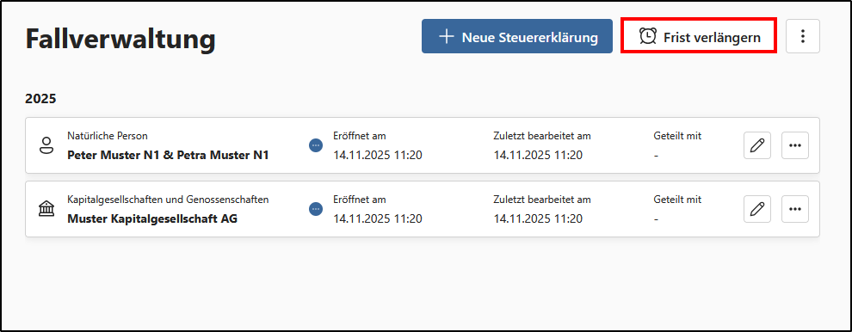852x332 pixels.
Task: Click the plus icon on Neue Steuererklärung
Action: click(x=446, y=37)
